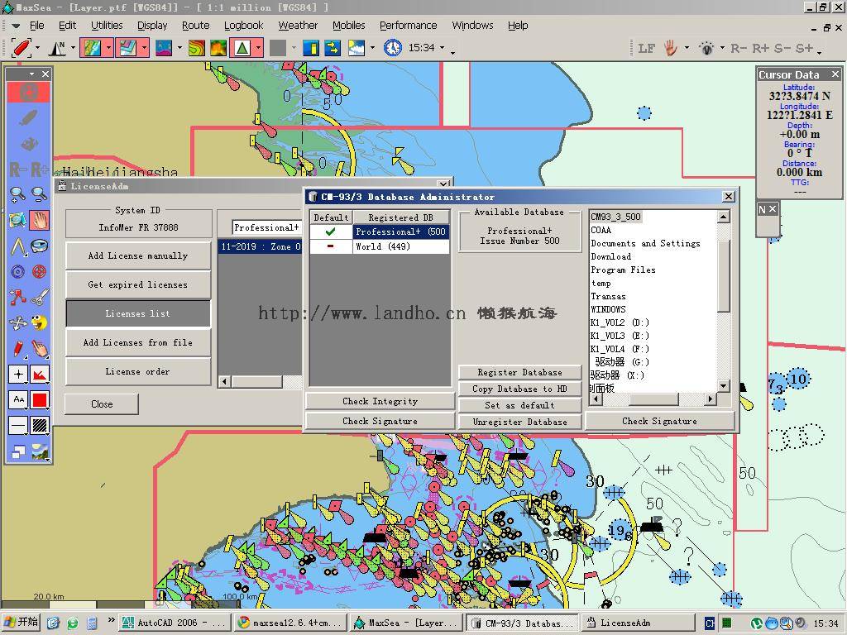The width and height of the screenshot is (847, 635).
Task: Toggle the raster chart display icon
Action: tap(91, 48)
